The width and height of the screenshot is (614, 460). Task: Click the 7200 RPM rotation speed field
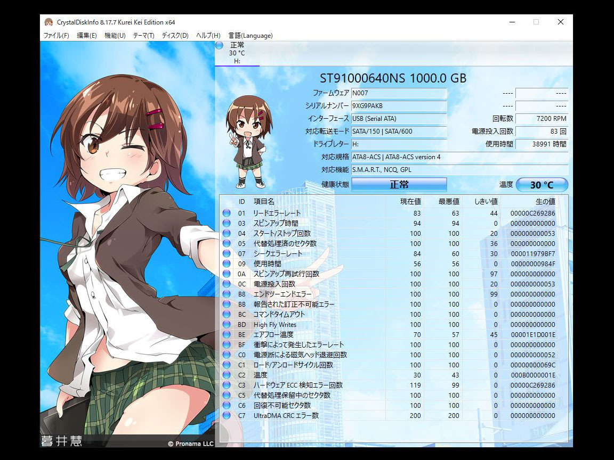coord(542,119)
